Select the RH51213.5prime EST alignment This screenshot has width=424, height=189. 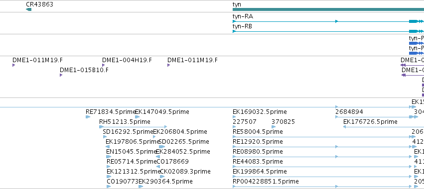point(133,127)
